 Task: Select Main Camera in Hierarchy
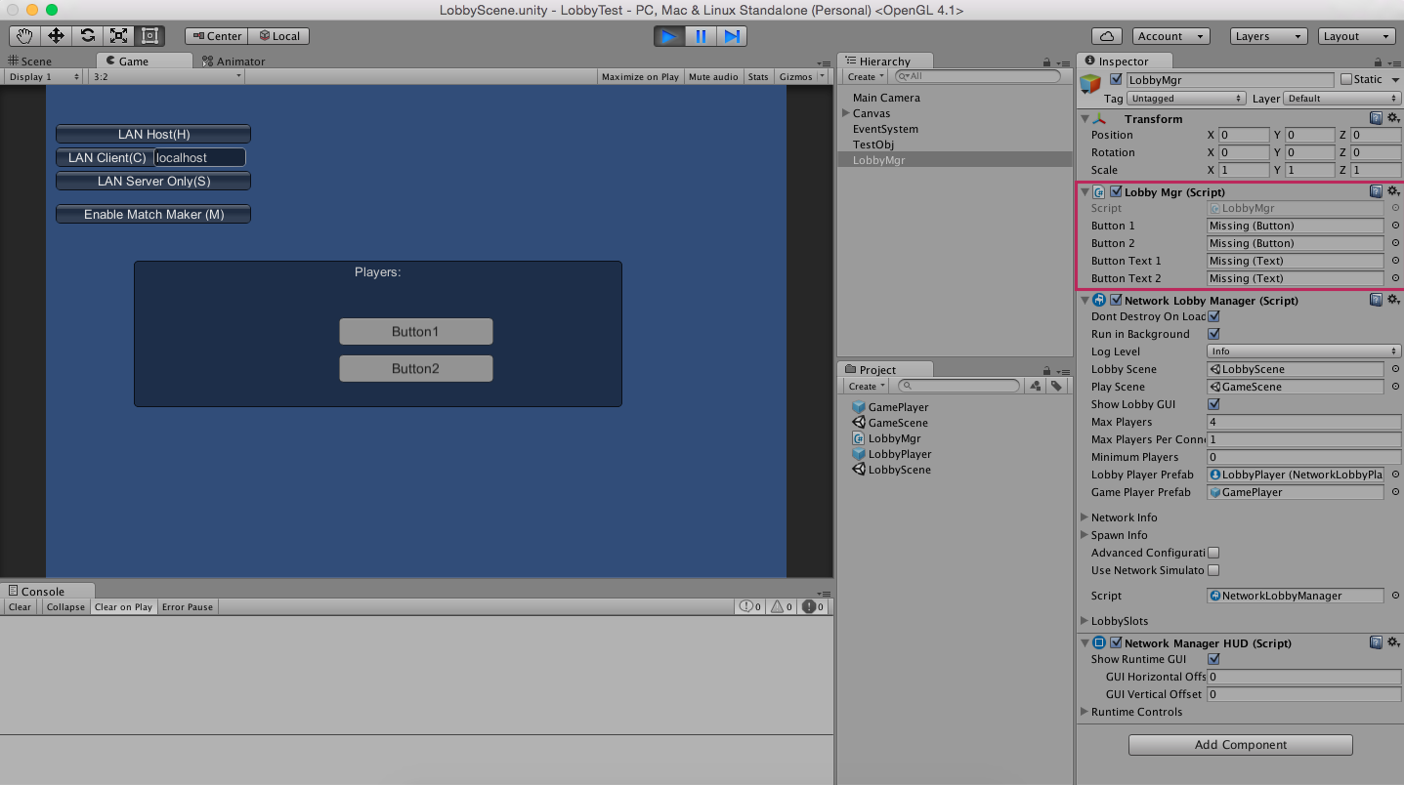click(x=886, y=98)
